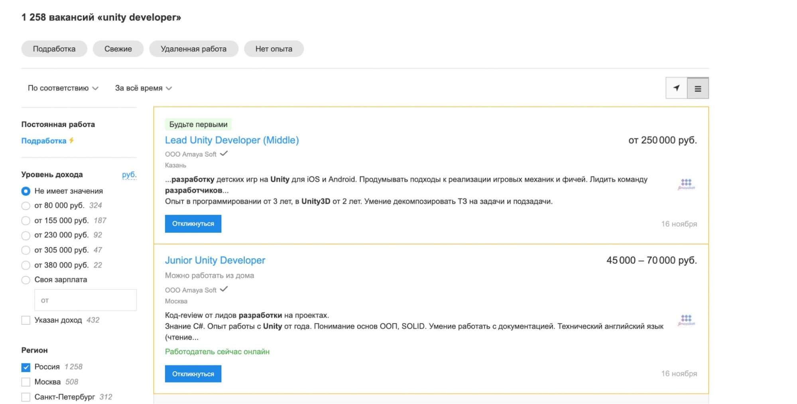Click verified checkmark next to Amaya Soft in Kazan
The width and height of the screenshot is (797, 404).
point(224,154)
